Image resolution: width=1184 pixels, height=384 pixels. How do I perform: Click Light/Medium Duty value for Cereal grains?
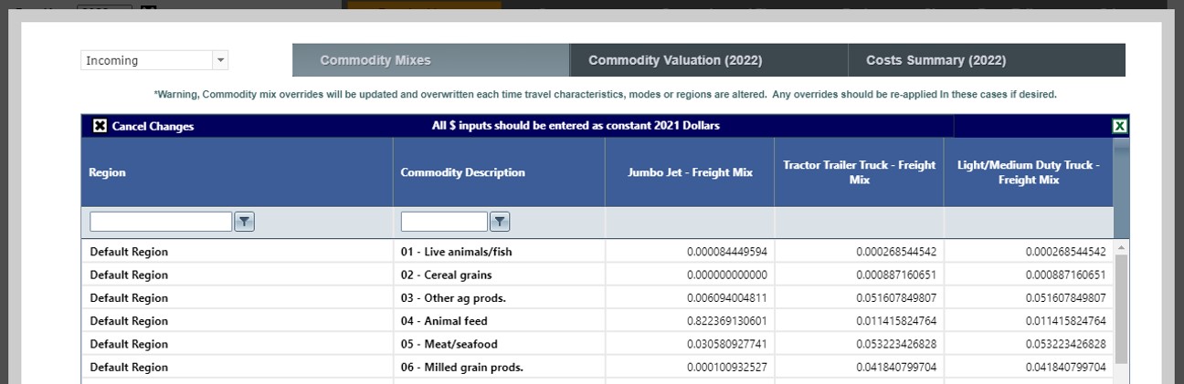tap(1065, 275)
